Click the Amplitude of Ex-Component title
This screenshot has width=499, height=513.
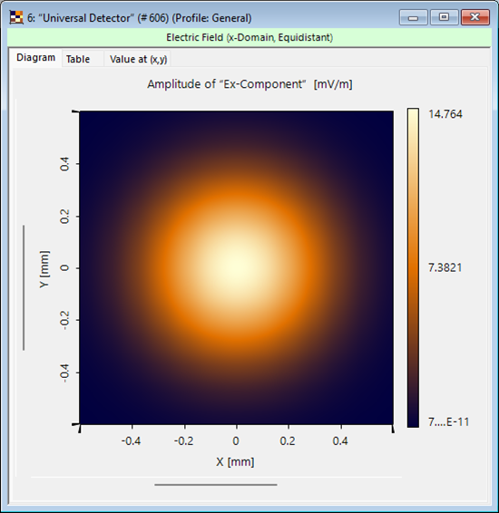click(249, 84)
